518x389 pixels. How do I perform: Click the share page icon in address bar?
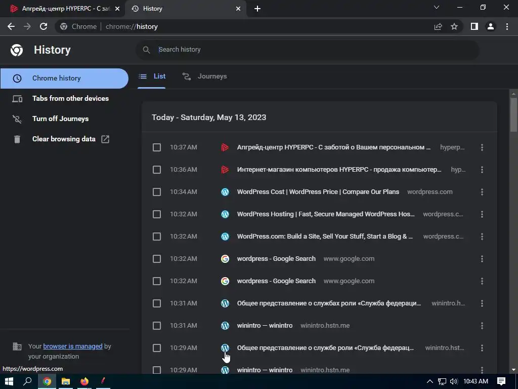pos(438,26)
